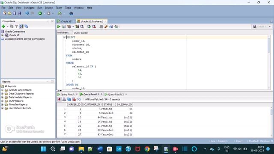
Task: Click the green Back navigation button
Action: point(40,13)
